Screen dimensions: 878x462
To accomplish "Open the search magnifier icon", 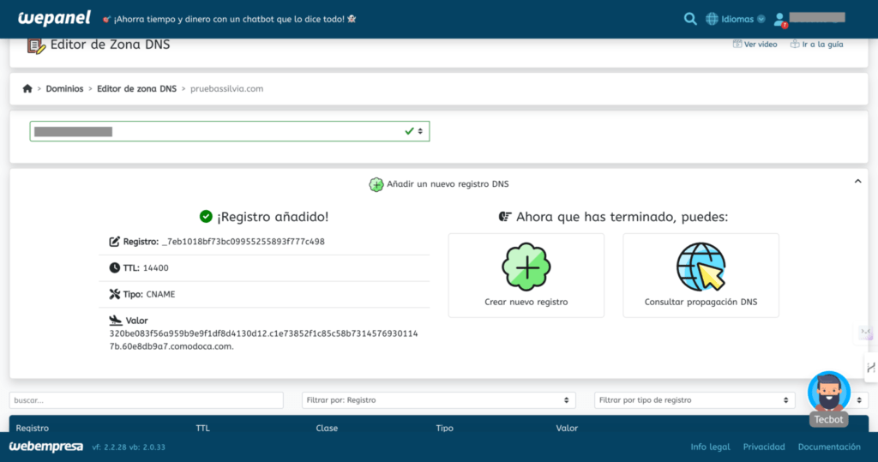I will (x=690, y=19).
